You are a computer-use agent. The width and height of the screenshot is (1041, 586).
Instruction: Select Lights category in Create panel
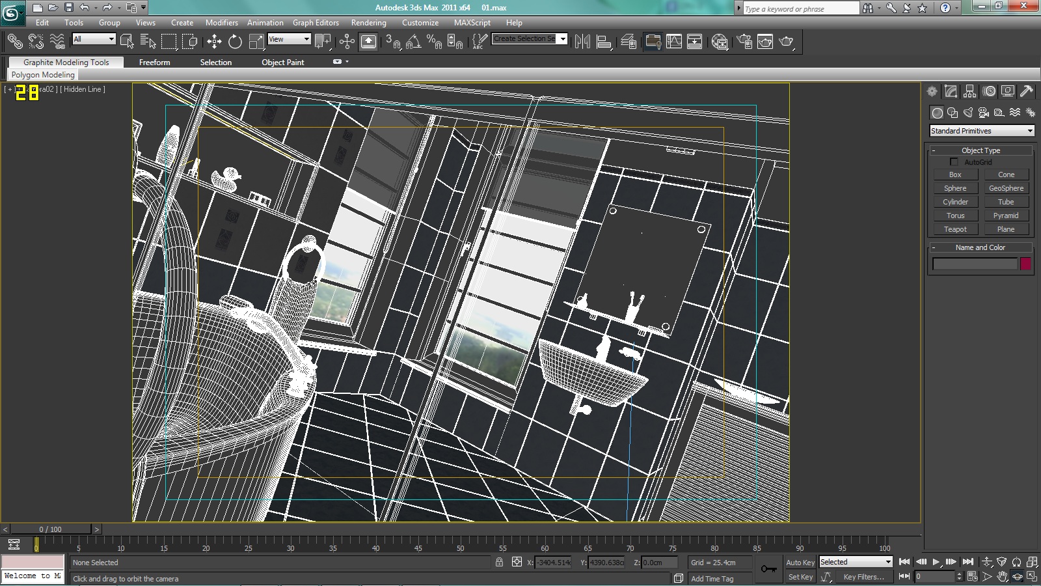pos(968,113)
